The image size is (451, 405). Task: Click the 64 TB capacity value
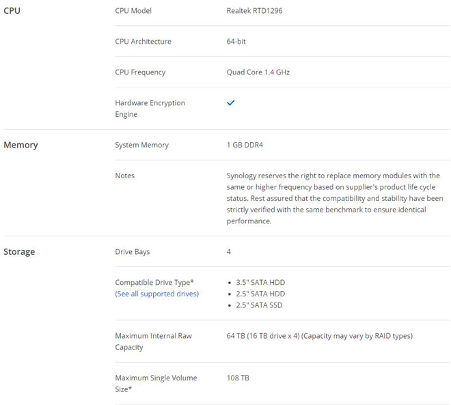click(320, 336)
